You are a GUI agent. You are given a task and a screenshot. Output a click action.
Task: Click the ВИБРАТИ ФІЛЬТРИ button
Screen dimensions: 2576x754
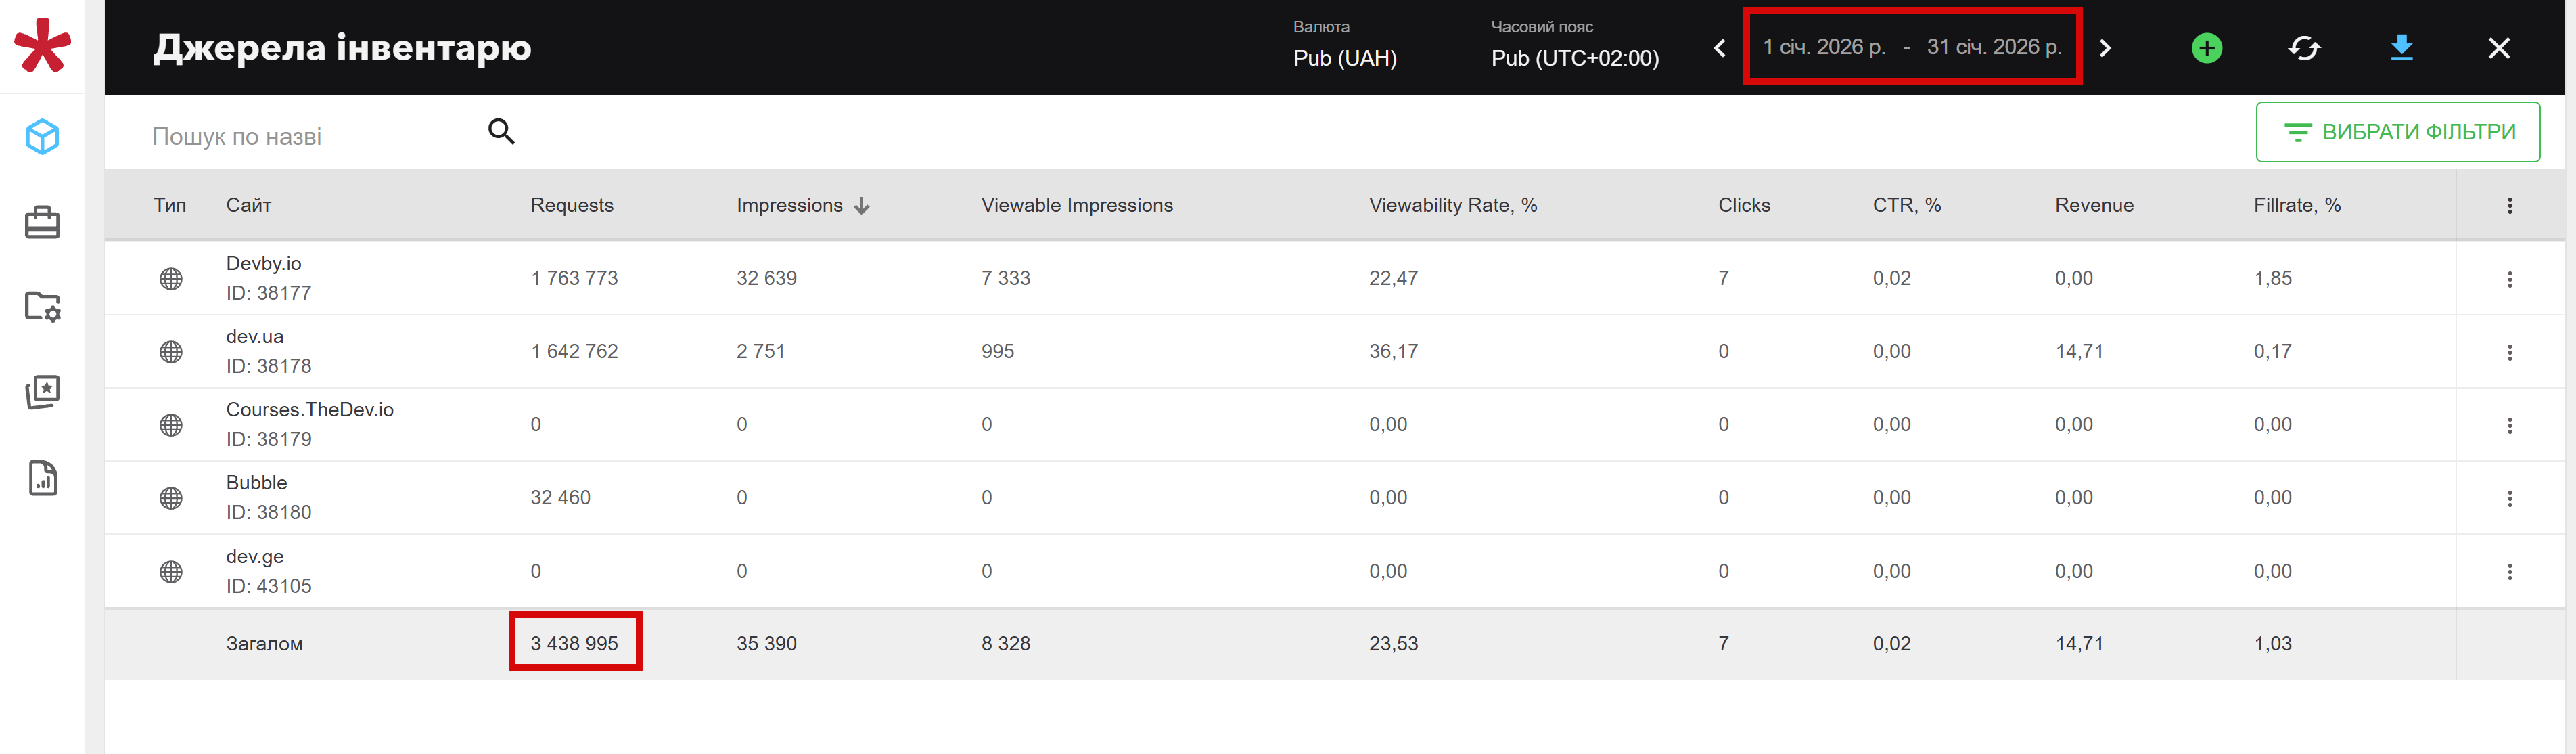coord(2397,132)
